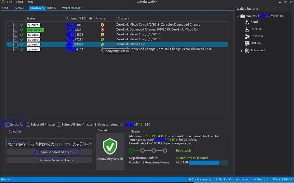This screenshot has height=183, width=294.
Task: Click the CoinJoin icon in Wallet Explorer
Action: pos(247,36)
